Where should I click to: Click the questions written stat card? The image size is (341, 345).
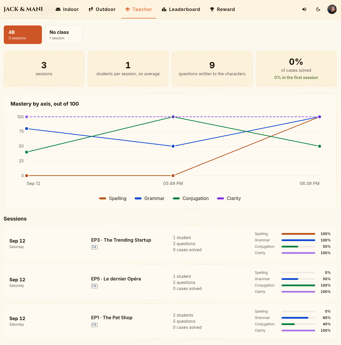[x=212, y=69]
